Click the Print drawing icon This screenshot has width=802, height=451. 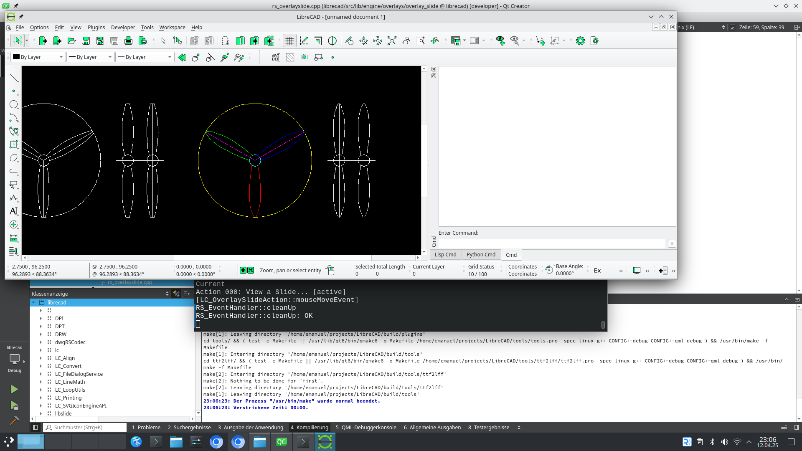(128, 41)
